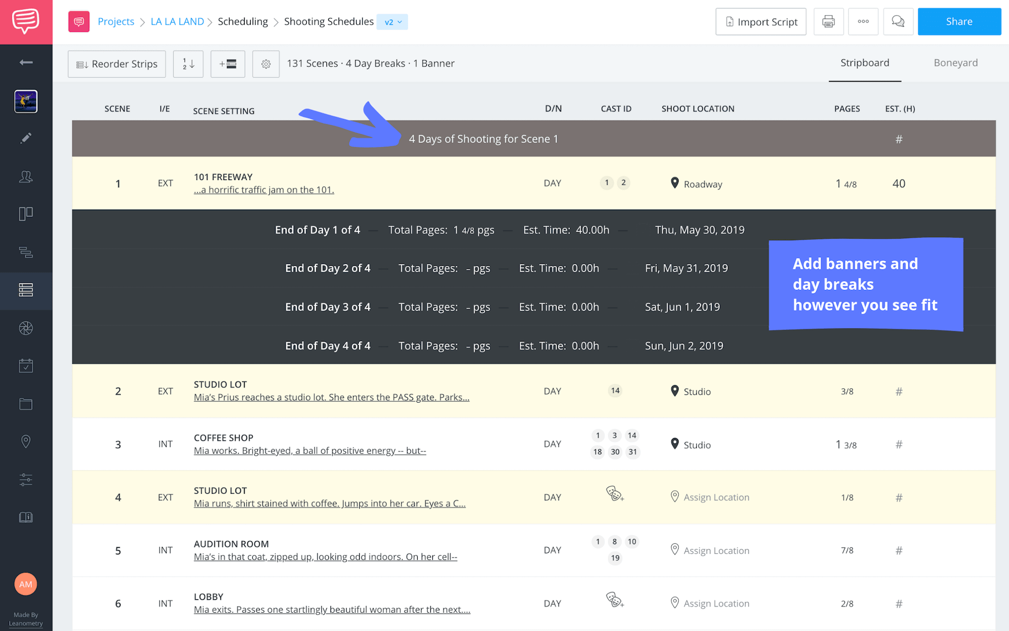1009x631 pixels.
Task: Open scene 1 description link about traffic jam
Action: coord(264,190)
